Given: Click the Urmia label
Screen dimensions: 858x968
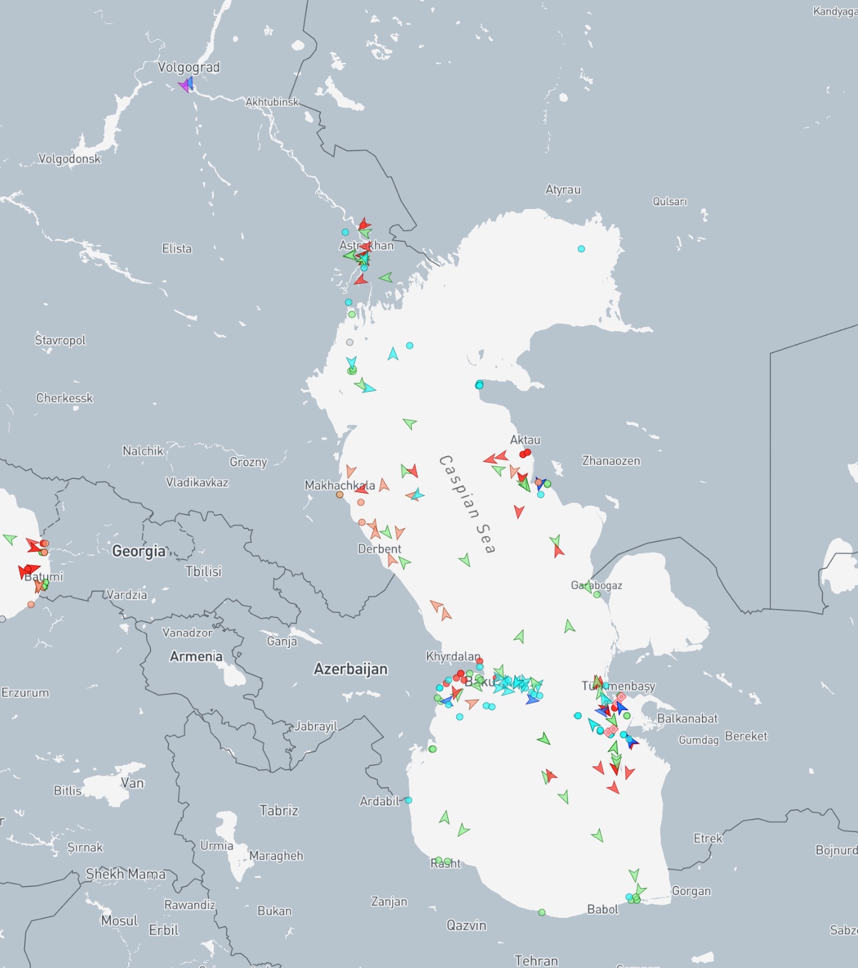Looking at the screenshot, I should 217,846.
